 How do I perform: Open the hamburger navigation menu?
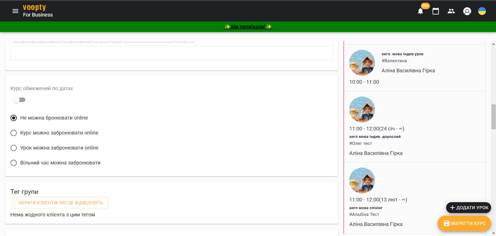[15, 11]
